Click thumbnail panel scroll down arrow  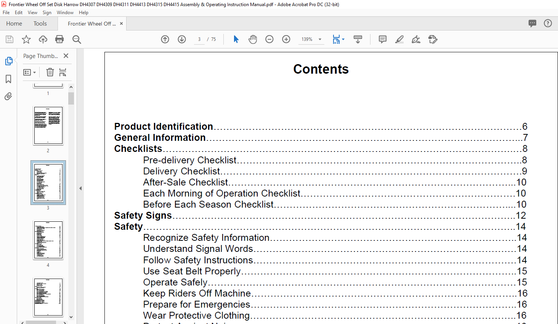point(71,317)
